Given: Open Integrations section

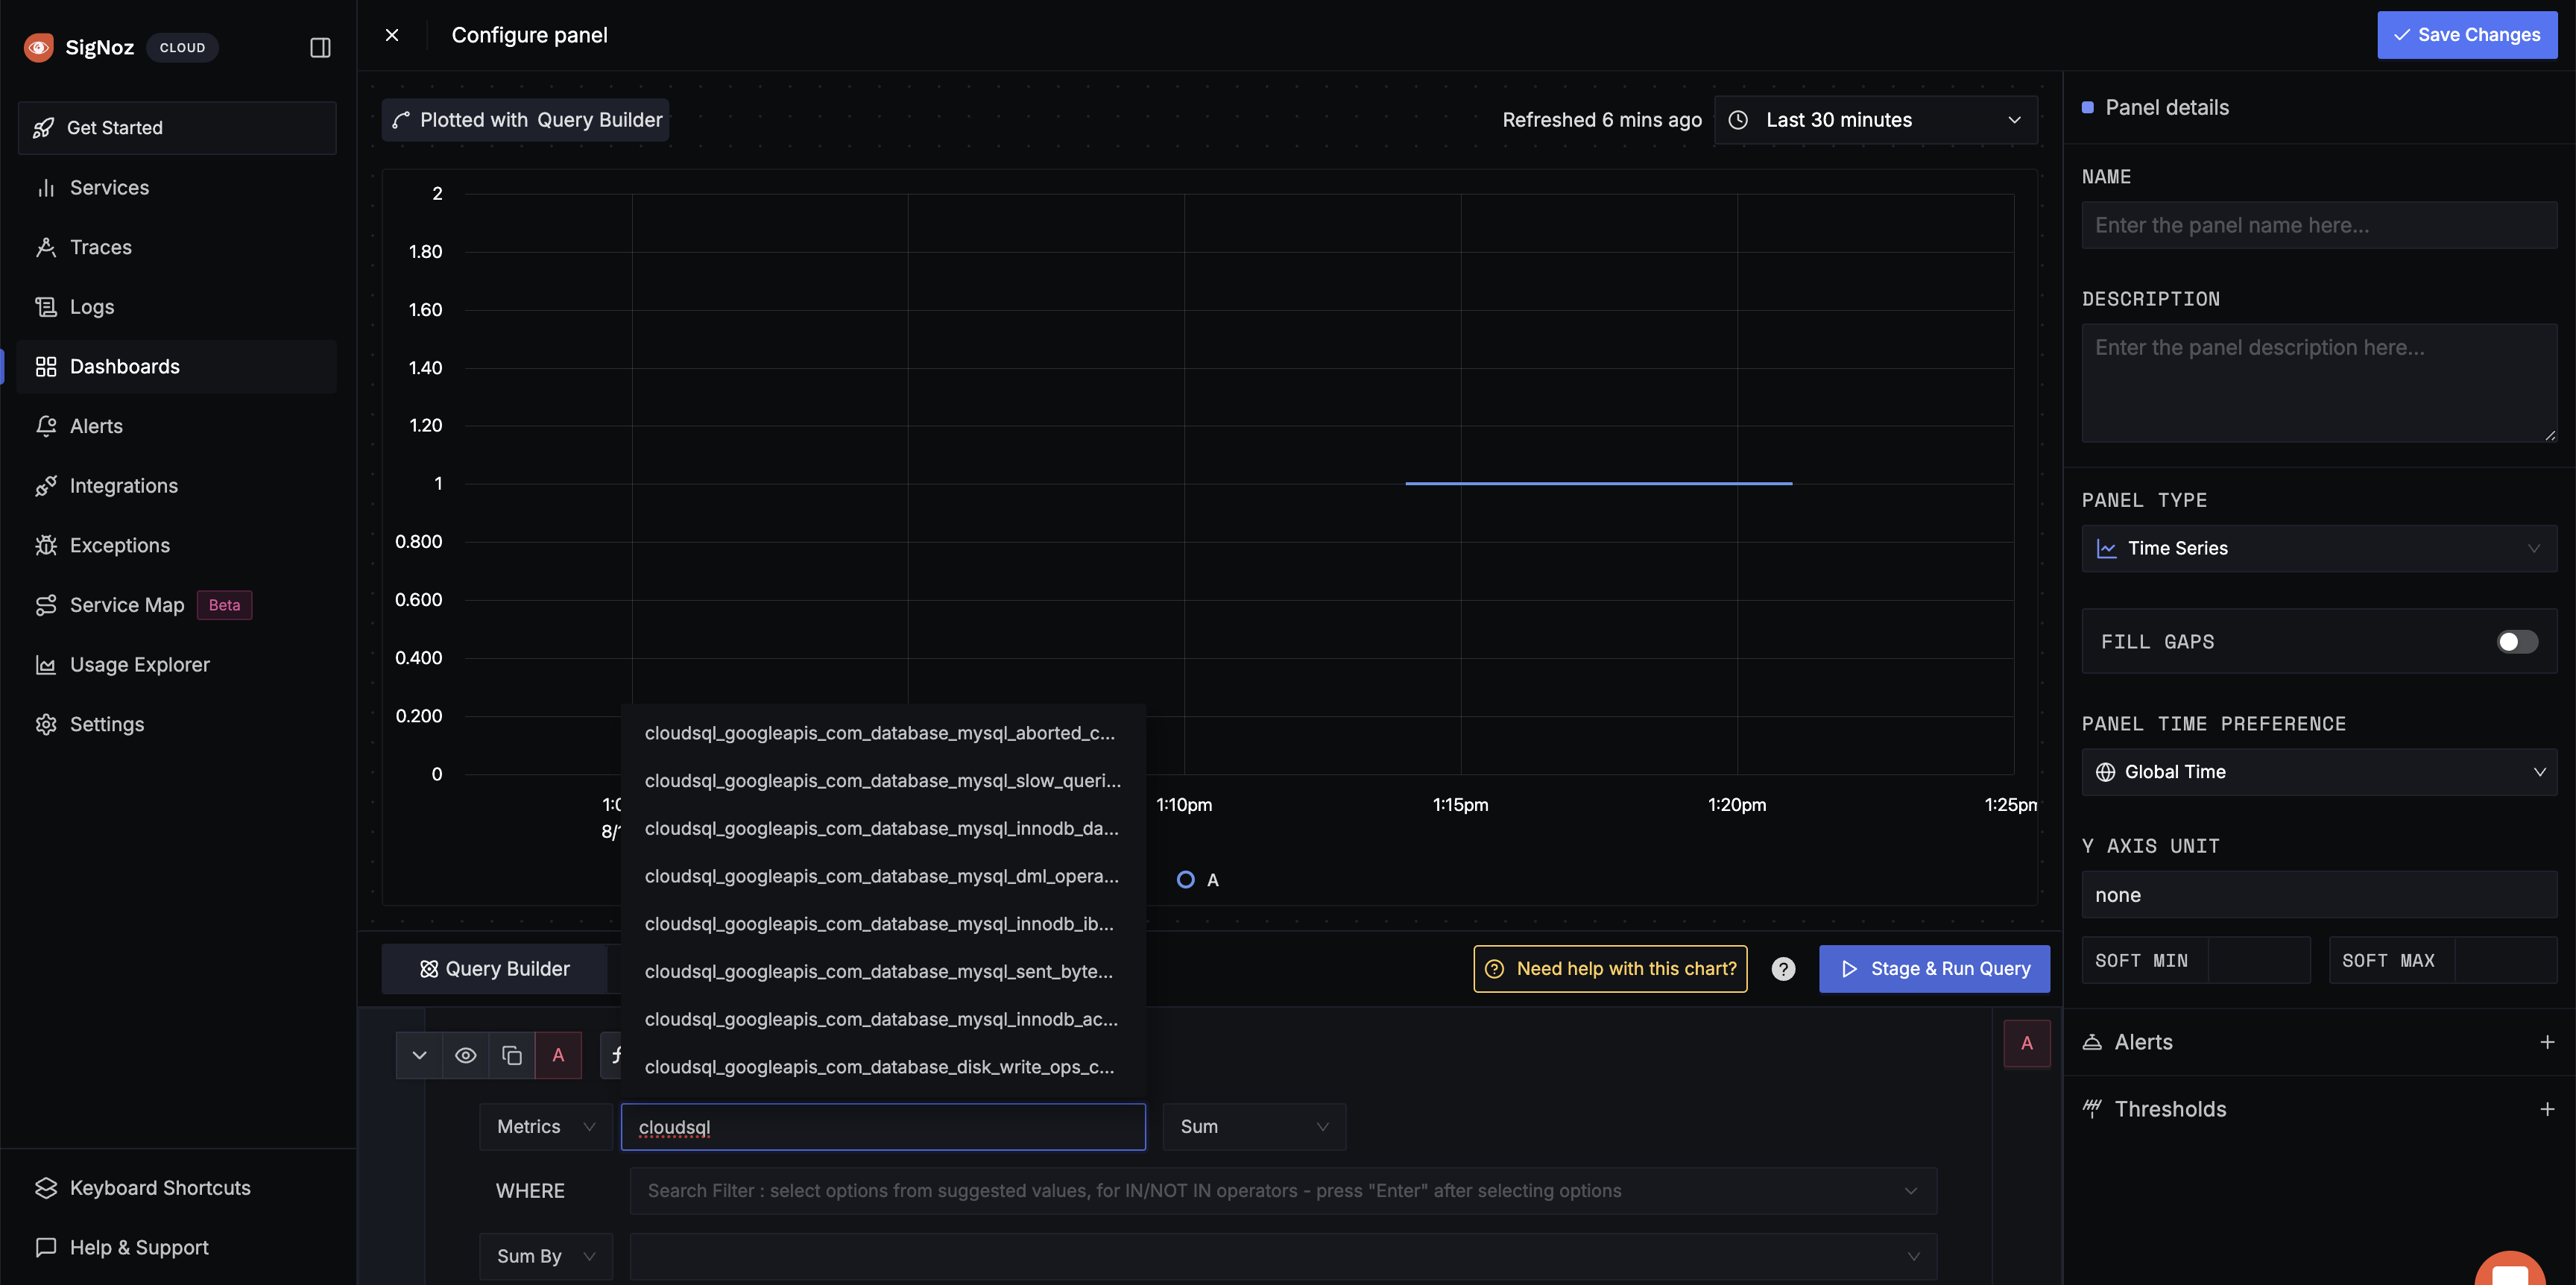Looking at the screenshot, I should click(177, 486).
